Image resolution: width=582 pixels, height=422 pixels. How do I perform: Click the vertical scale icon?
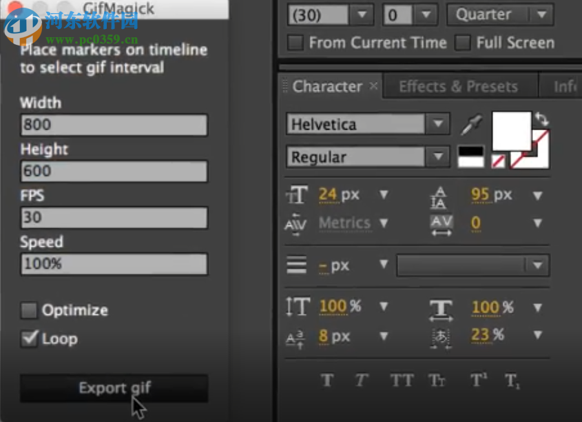coord(298,306)
